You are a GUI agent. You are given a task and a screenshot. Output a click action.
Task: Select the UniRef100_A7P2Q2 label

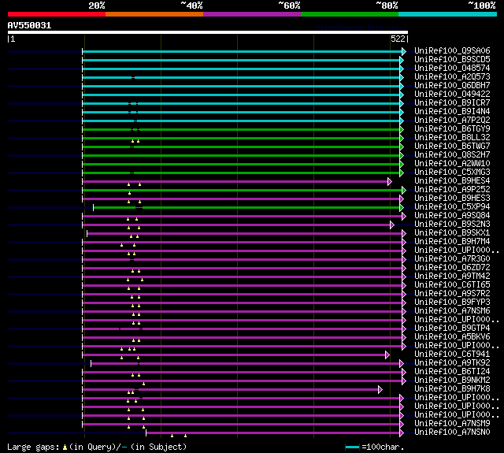click(452, 121)
